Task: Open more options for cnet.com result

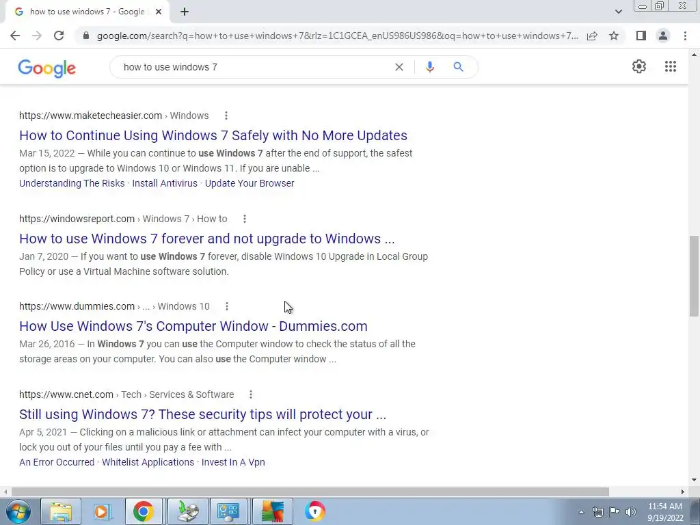Action: tap(251, 394)
